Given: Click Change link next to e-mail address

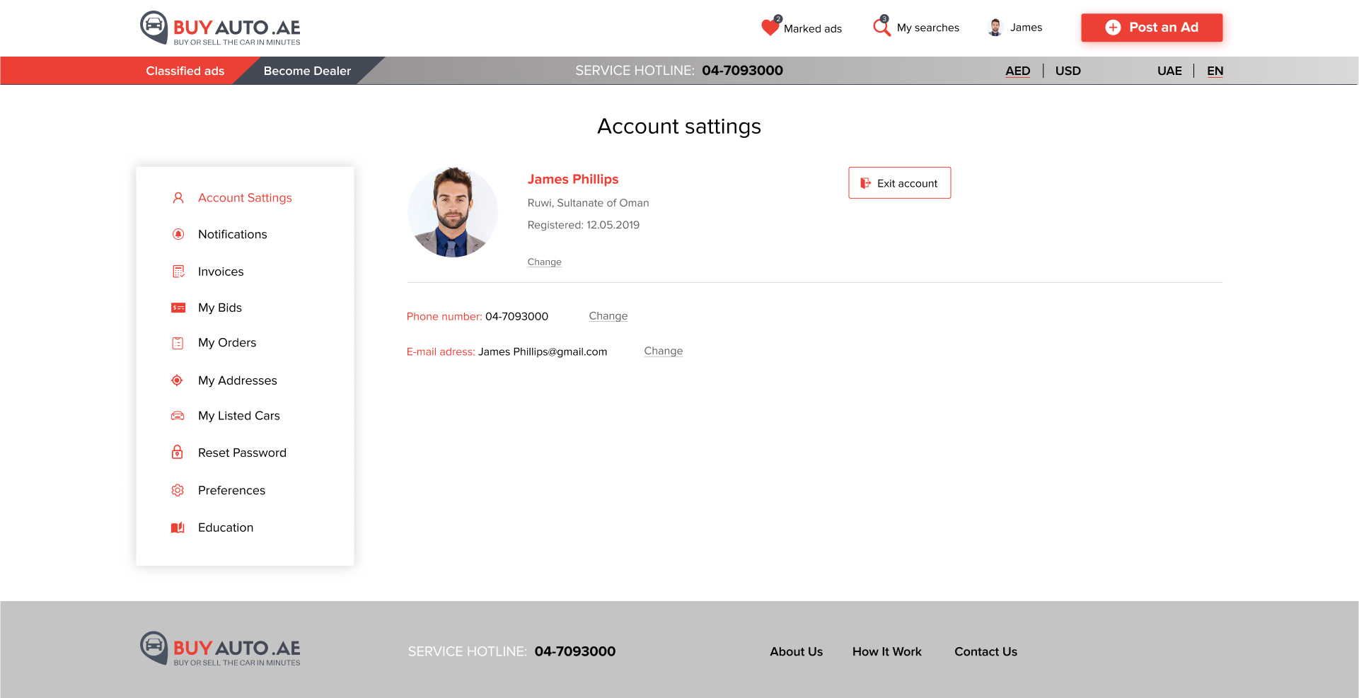Looking at the screenshot, I should (664, 351).
